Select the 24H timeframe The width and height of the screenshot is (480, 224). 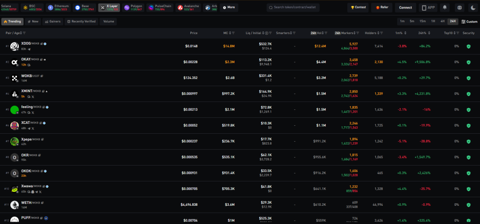453,22
